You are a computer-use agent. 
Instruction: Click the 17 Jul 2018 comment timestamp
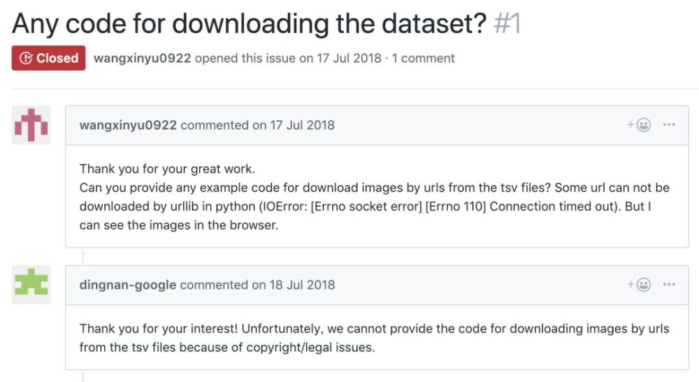click(x=302, y=125)
